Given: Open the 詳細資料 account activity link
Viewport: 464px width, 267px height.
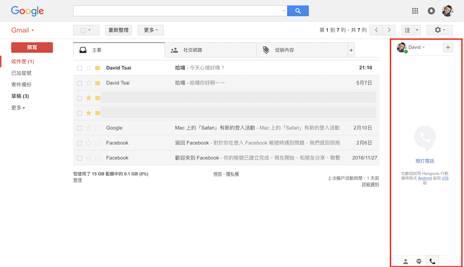Looking at the screenshot, I should pos(370,185).
